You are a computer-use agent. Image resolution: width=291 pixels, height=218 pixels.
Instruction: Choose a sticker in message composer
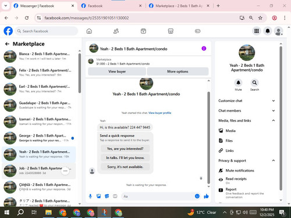tap(107, 196)
